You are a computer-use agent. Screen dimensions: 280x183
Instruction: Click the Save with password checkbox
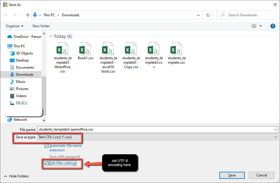(46, 157)
